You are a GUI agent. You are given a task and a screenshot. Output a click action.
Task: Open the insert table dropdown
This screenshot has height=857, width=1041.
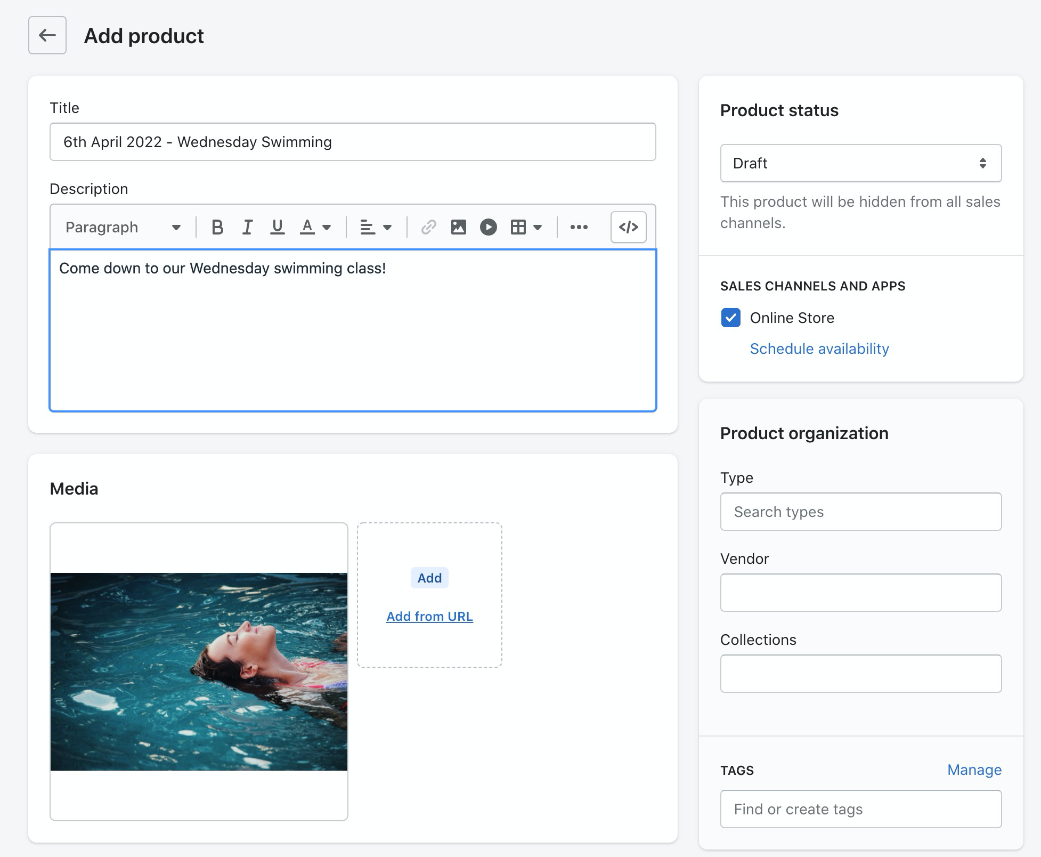[x=526, y=228]
